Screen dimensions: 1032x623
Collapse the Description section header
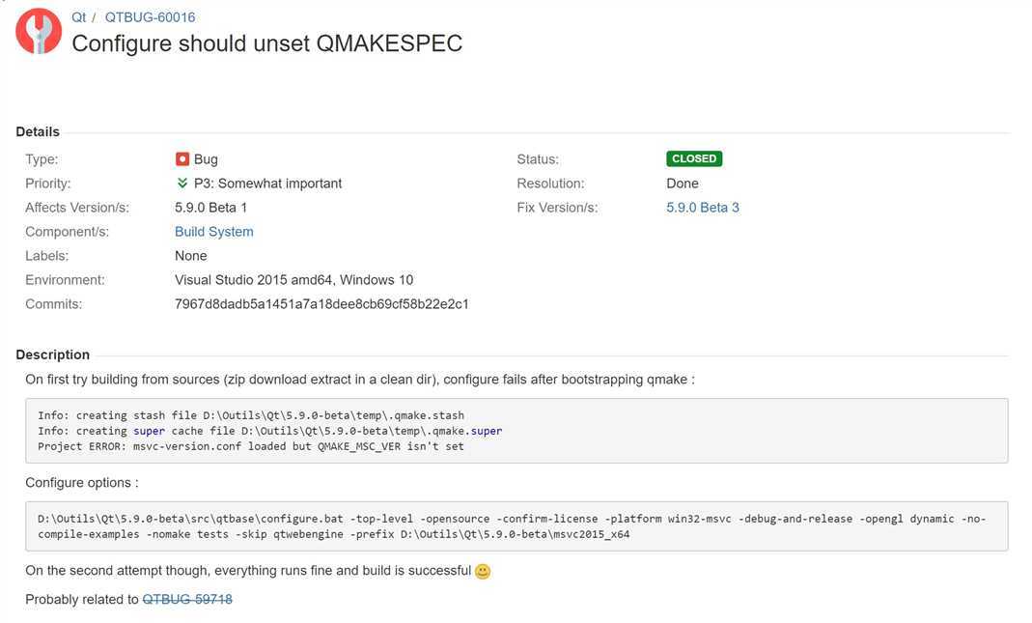point(53,354)
